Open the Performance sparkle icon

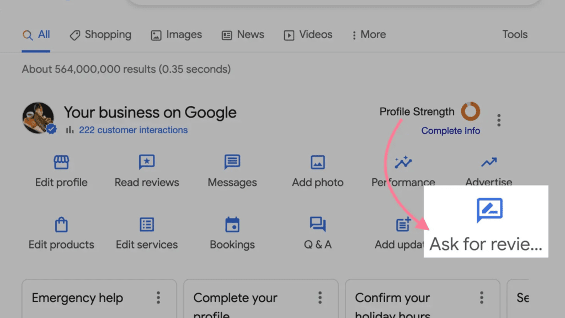click(x=403, y=162)
